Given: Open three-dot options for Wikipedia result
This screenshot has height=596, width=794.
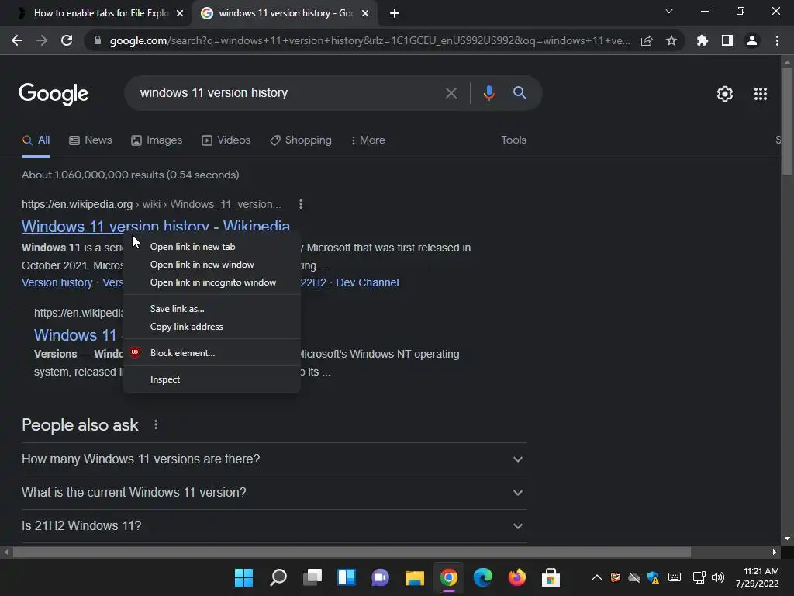Looking at the screenshot, I should click(x=301, y=204).
